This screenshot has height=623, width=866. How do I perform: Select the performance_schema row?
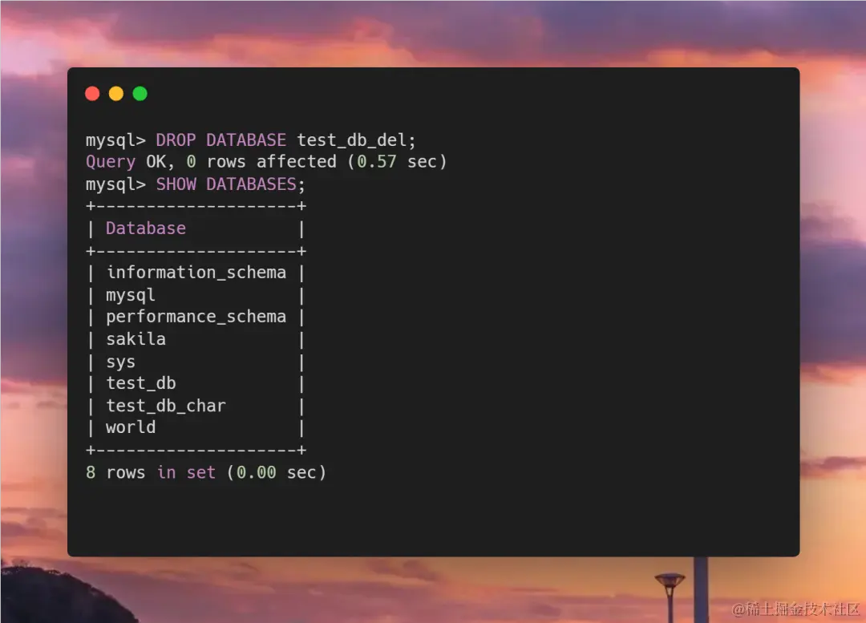coord(196,317)
